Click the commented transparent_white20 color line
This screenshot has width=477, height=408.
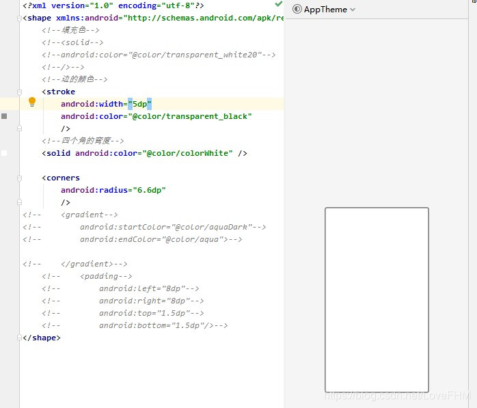point(159,55)
